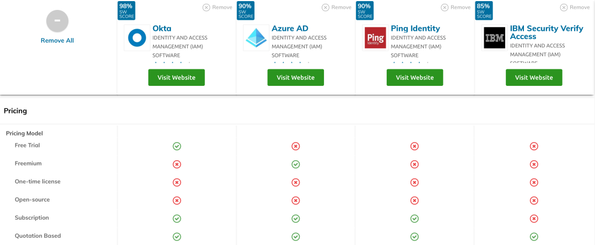The image size is (595, 245).
Task: Click the Remove All link
Action: 57,41
